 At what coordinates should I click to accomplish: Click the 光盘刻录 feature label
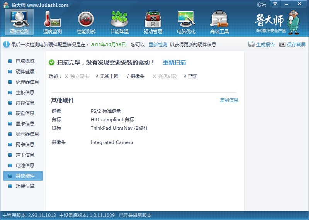click(168, 76)
